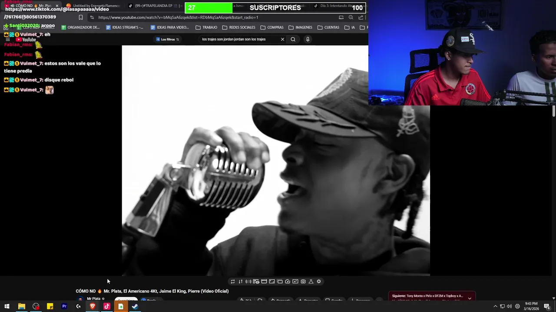Close the 'CÓMO NO' browser tab
Image resolution: width=556 pixels, height=312 pixels.
click(57, 6)
